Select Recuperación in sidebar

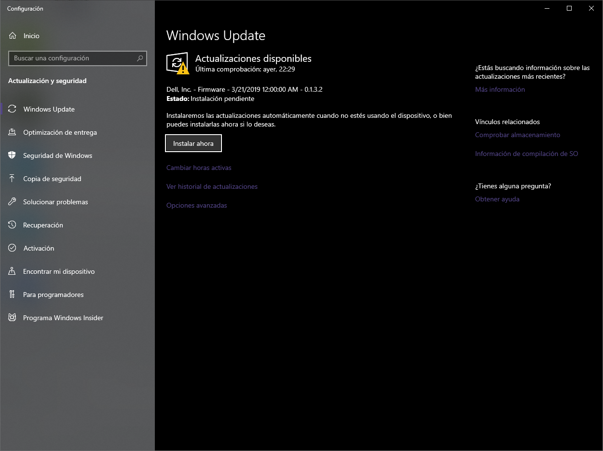77,225
